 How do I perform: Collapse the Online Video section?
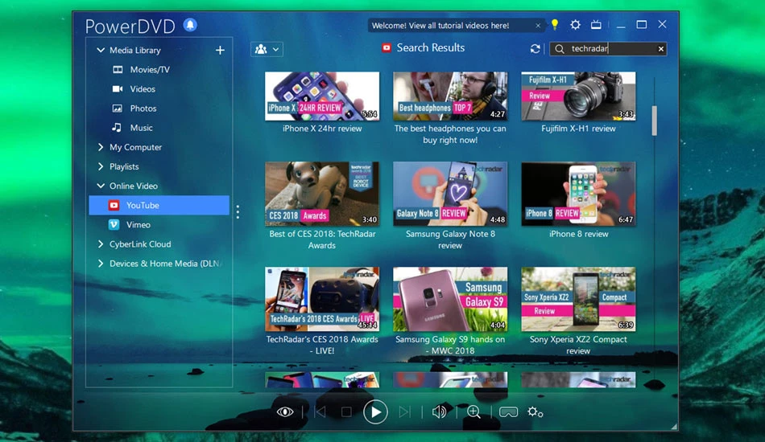point(101,186)
